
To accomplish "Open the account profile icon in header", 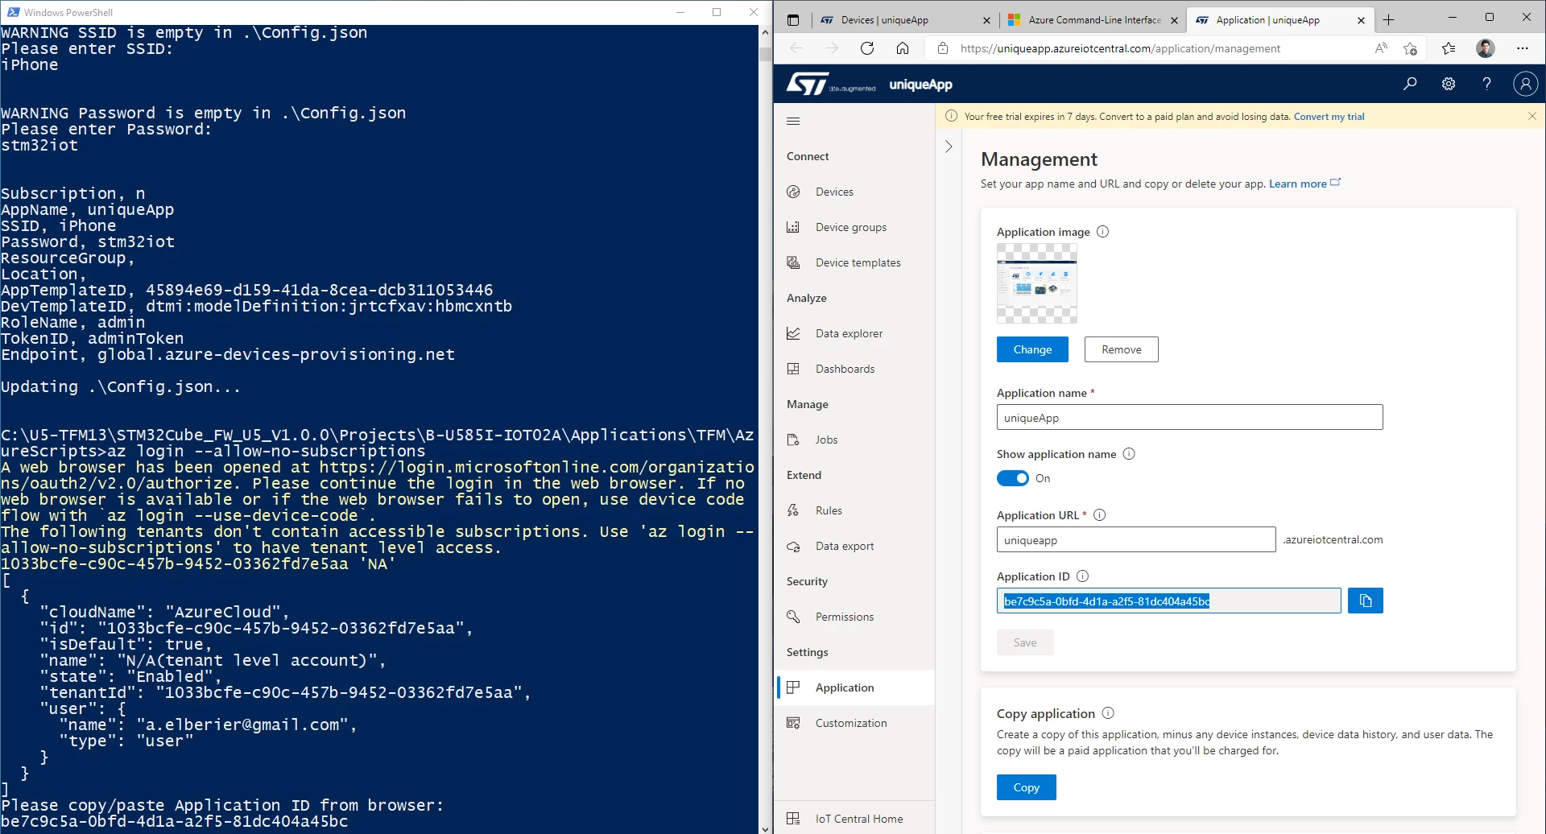I will point(1526,84).
